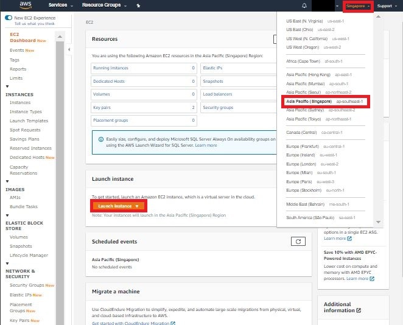Viewport: 403px width, 325px height.
Task: Collapse the sidebar with arrow handle
Action: pyautogui.click(x=69, y=49)
